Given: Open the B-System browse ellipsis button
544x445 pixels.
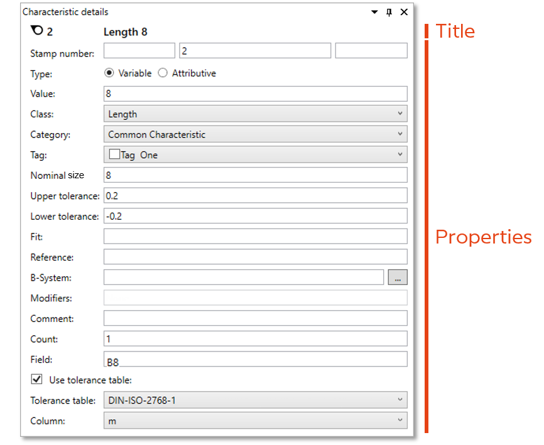Looking at the screenshot, I should click(398, 277).
